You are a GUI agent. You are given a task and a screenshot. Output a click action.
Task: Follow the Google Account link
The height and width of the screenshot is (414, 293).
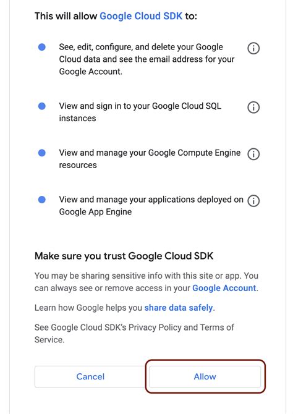coord(224,288)
